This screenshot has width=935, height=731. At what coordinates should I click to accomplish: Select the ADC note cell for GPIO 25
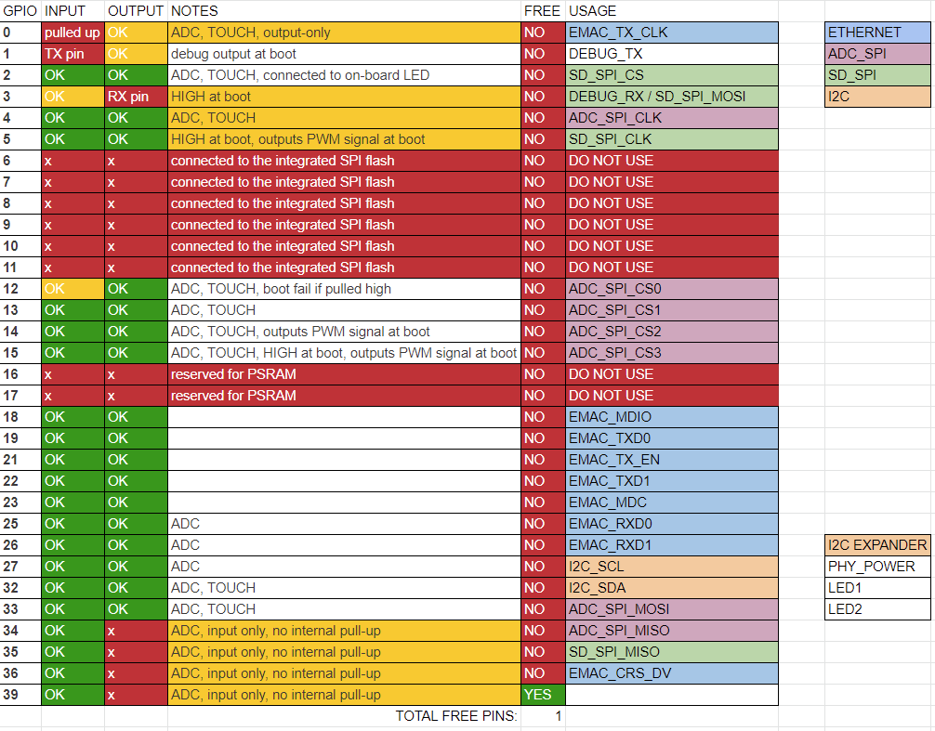(x=344, y=524)
